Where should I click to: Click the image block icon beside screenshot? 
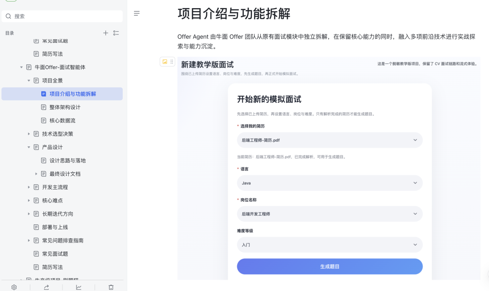tap(165, 62)
